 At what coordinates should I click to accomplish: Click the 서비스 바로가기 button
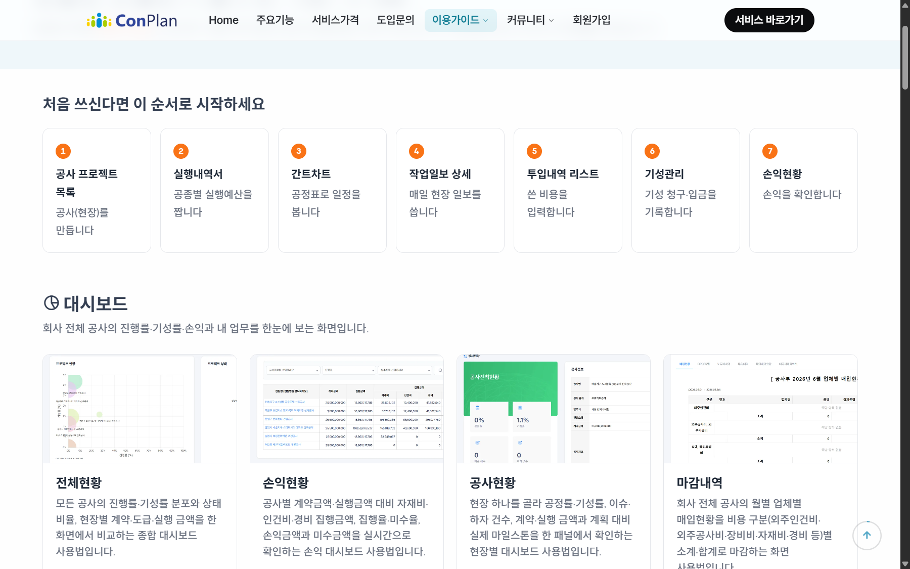click(769, 20)
